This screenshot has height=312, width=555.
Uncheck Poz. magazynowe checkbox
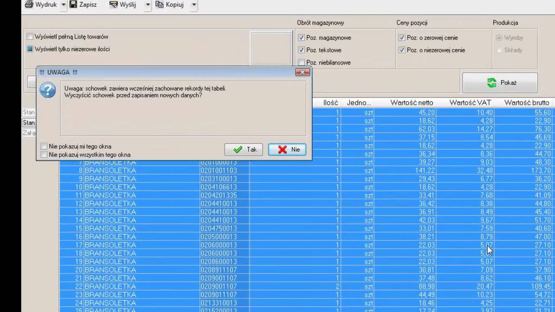point(301,38)
